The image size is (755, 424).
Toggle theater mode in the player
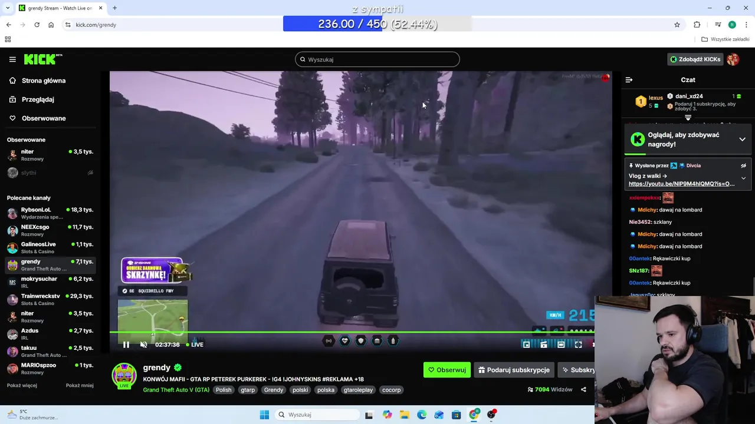pos(561,344)
